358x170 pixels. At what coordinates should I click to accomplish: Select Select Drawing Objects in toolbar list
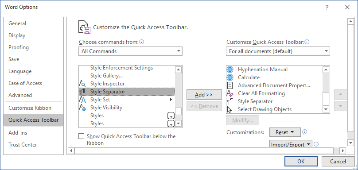pyautogui.click(x=274, y=109)
